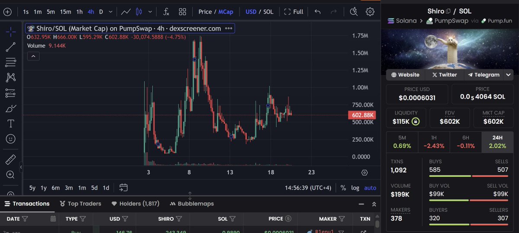The width and height of the screenshot is (519, 233).
Task: Switch the chart denomination to SOL
Action: 268,12
